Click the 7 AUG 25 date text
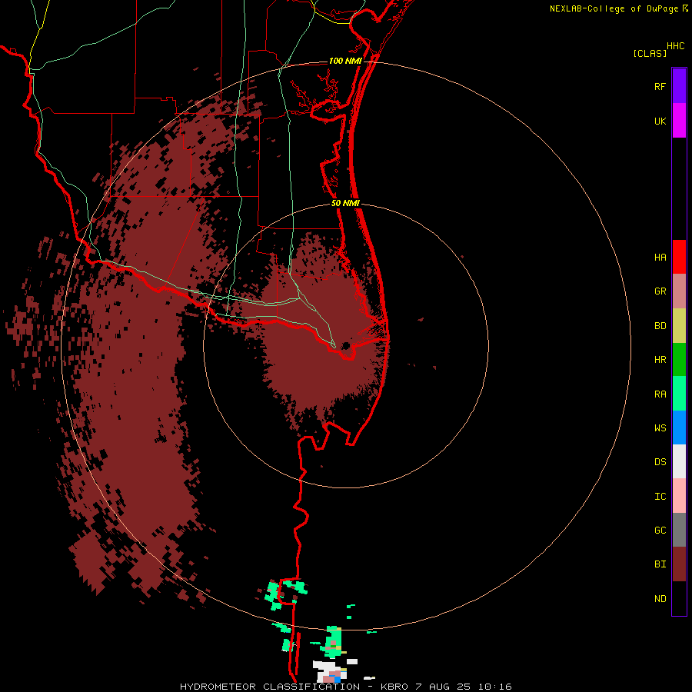The width and height of the screenshot is (692, 692). (x=444, y=687)
